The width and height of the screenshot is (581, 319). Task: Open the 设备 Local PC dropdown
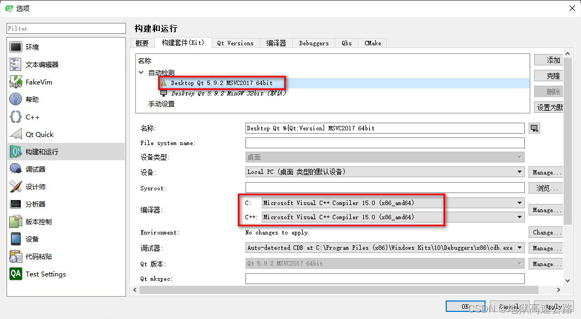[x=385, y=172]
